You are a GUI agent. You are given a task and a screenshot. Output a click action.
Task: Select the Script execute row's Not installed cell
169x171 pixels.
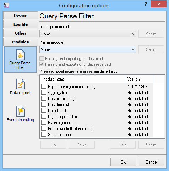(137, 135)
